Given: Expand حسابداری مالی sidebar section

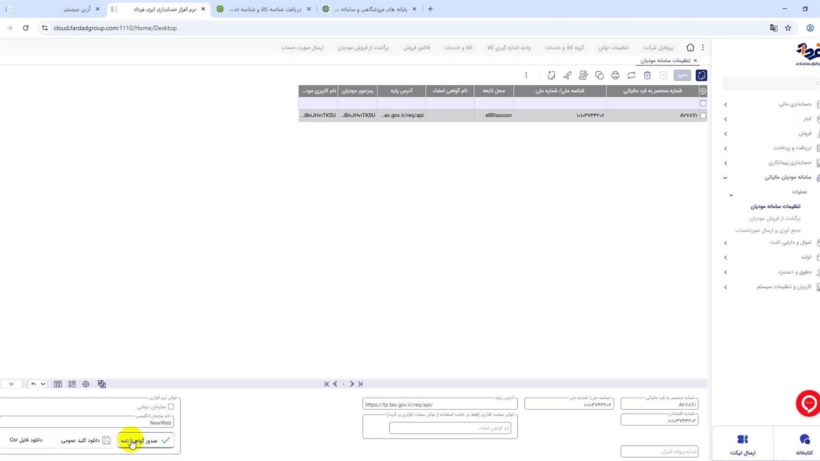Looking at the screenshot, I should click(x=725, y=104).
